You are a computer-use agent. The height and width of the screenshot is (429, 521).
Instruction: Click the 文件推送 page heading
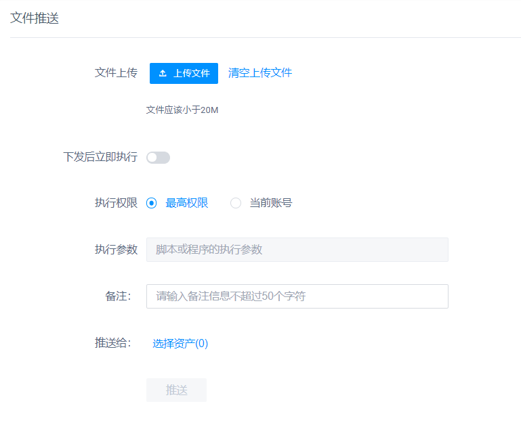(35, 18)
